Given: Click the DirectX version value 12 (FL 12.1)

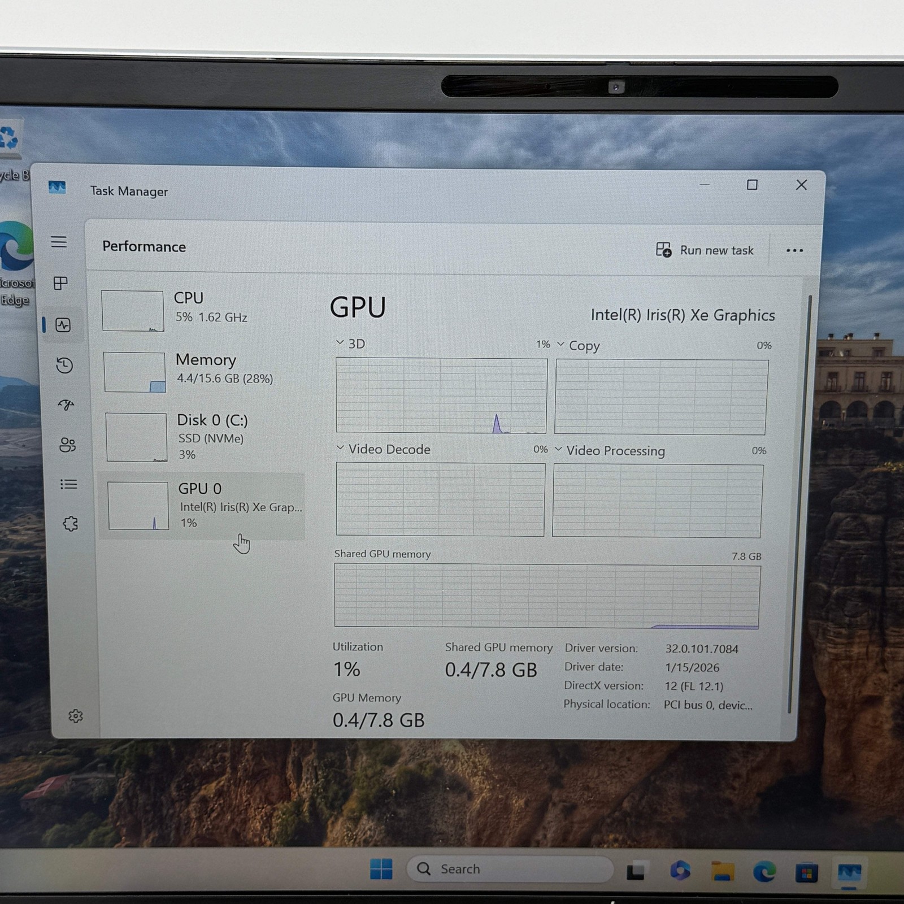Looking at the screenshot, I should [x=694, y=686].
